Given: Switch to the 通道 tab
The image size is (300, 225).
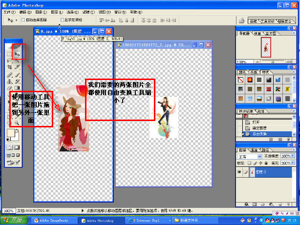Looking at the screenshot, I should [254, 150].
